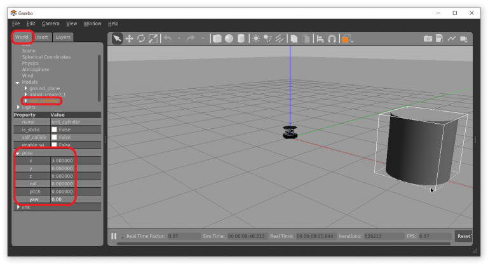488x264 pixels.
Task: Insert a cylinder shape from toolbar
Action: (x=241, y=39)
